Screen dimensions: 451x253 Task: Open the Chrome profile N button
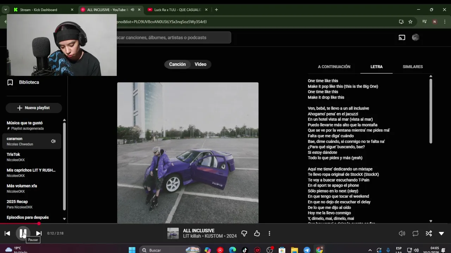[x=434, y=21]
